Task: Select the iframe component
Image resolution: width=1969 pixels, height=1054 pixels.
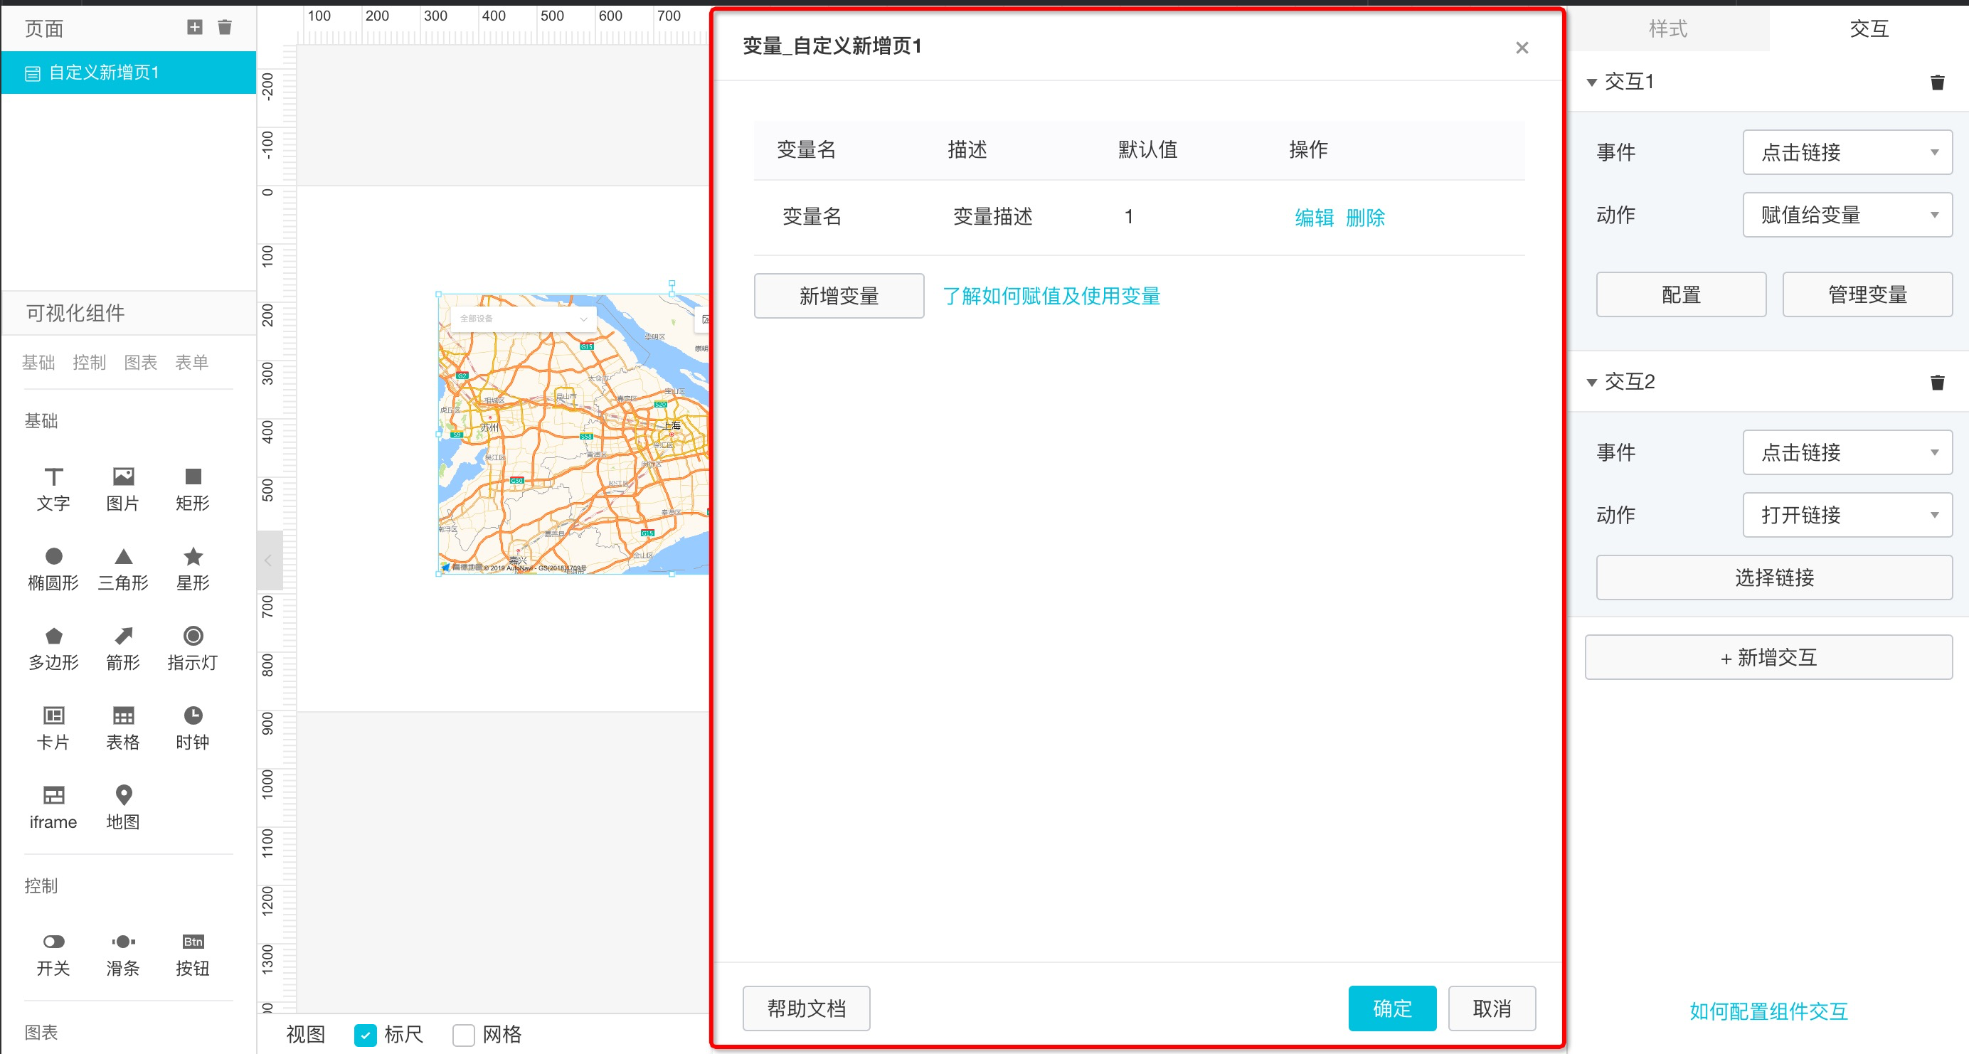Action: (x=53, y=808)
